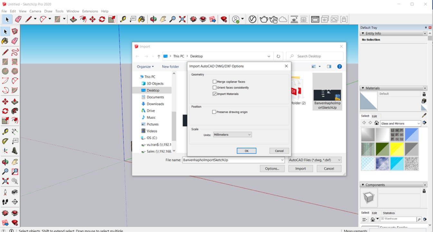Image resolution: width=433 pixels, height=232 pixels.
Task: Pick the Paint Bucket tool in top toolbar
Action: [142, 19]
